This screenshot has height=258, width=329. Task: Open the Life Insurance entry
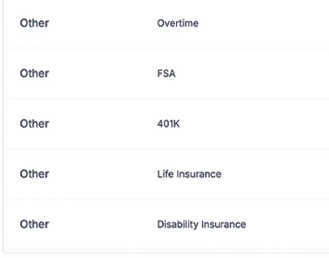coord(189,174)
